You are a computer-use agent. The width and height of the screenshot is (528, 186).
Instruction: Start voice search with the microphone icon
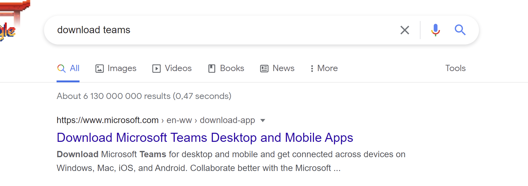pyautogui.click(x=436, y=30)
